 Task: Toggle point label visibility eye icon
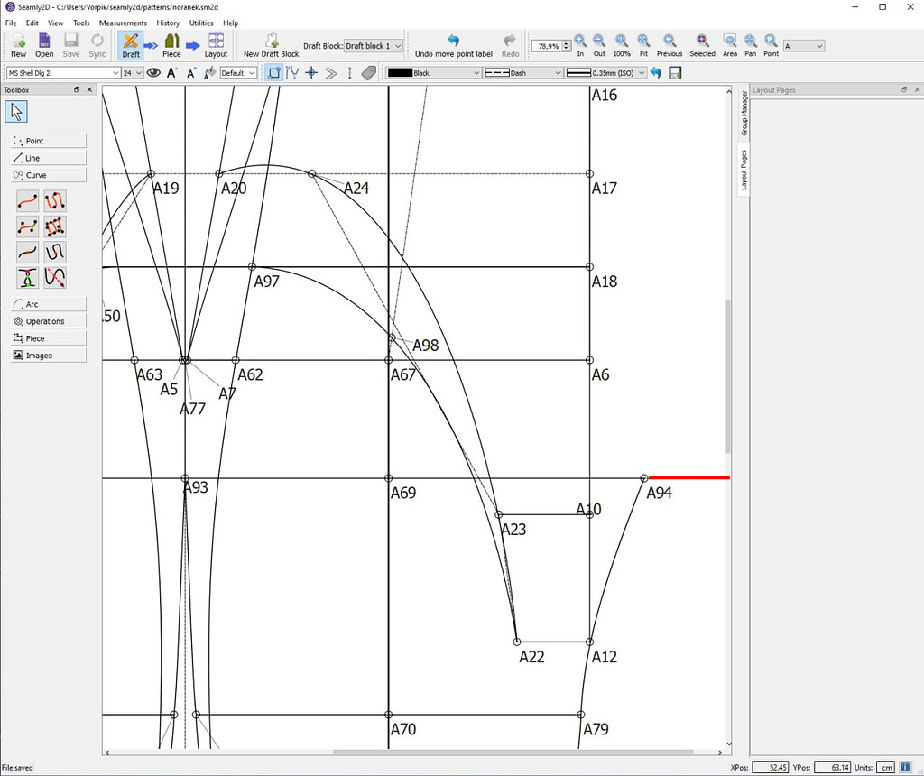coord(153,73)
